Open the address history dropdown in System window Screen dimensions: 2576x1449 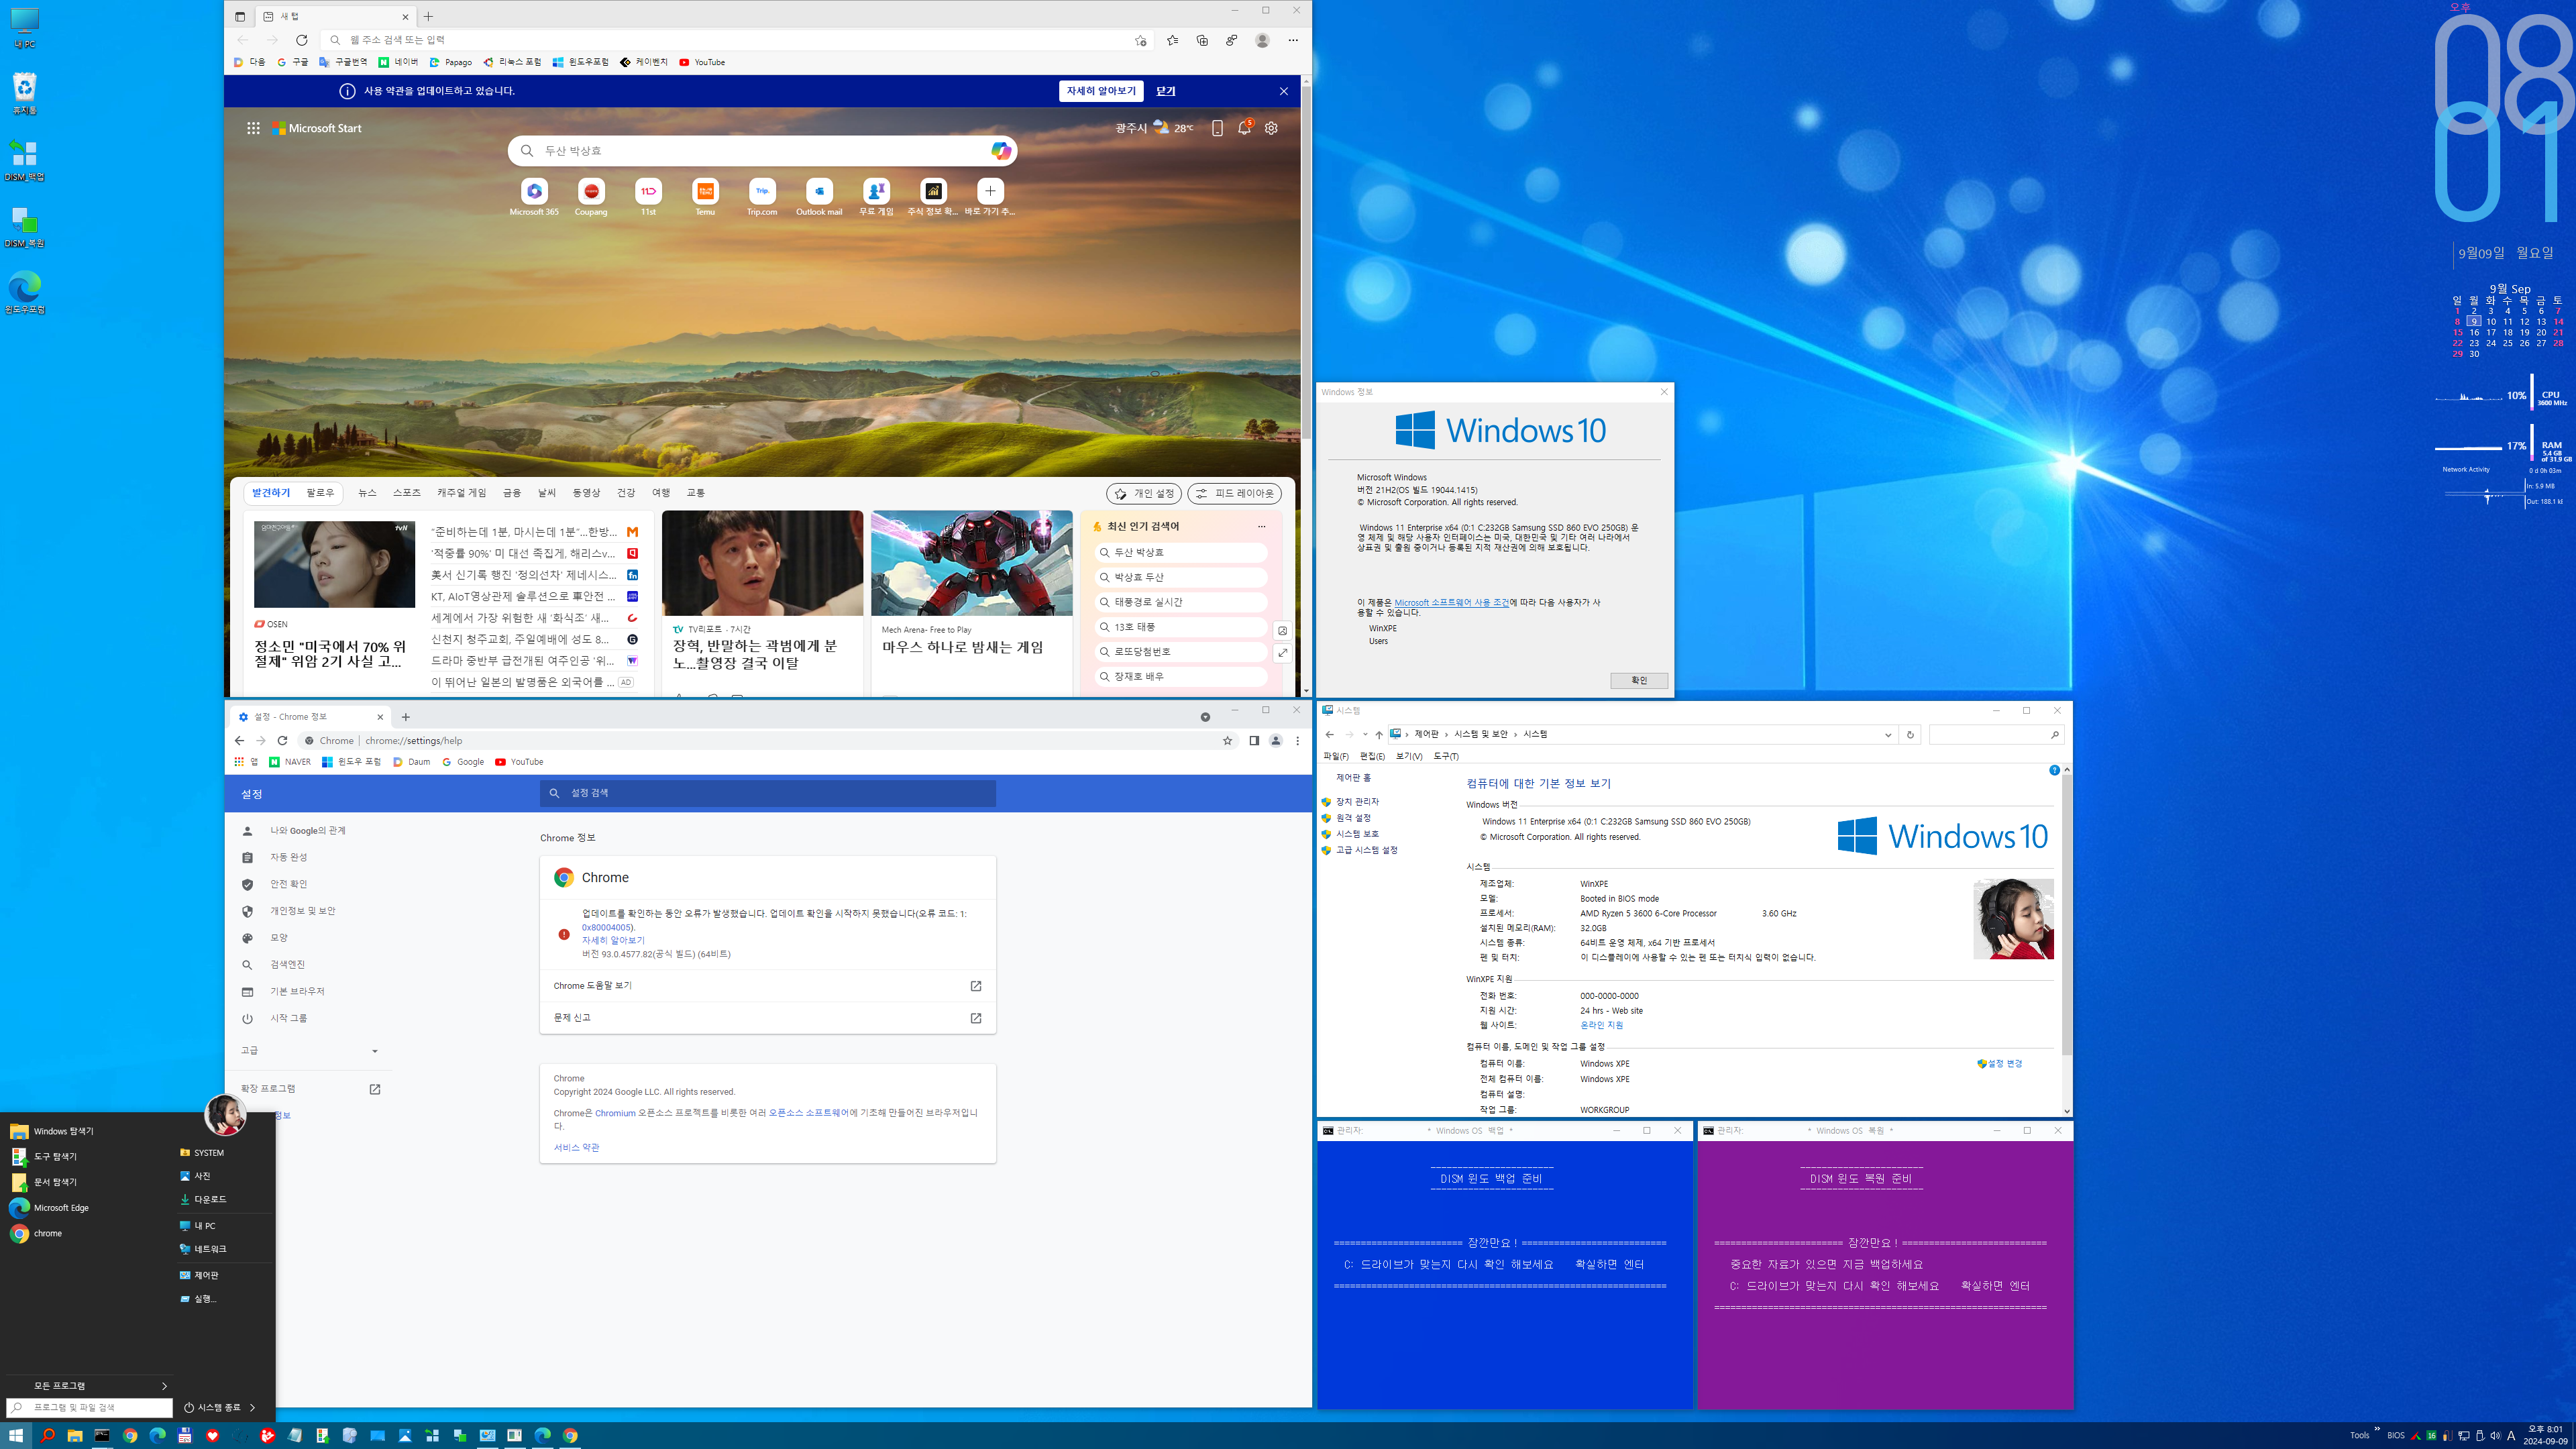1888,735
